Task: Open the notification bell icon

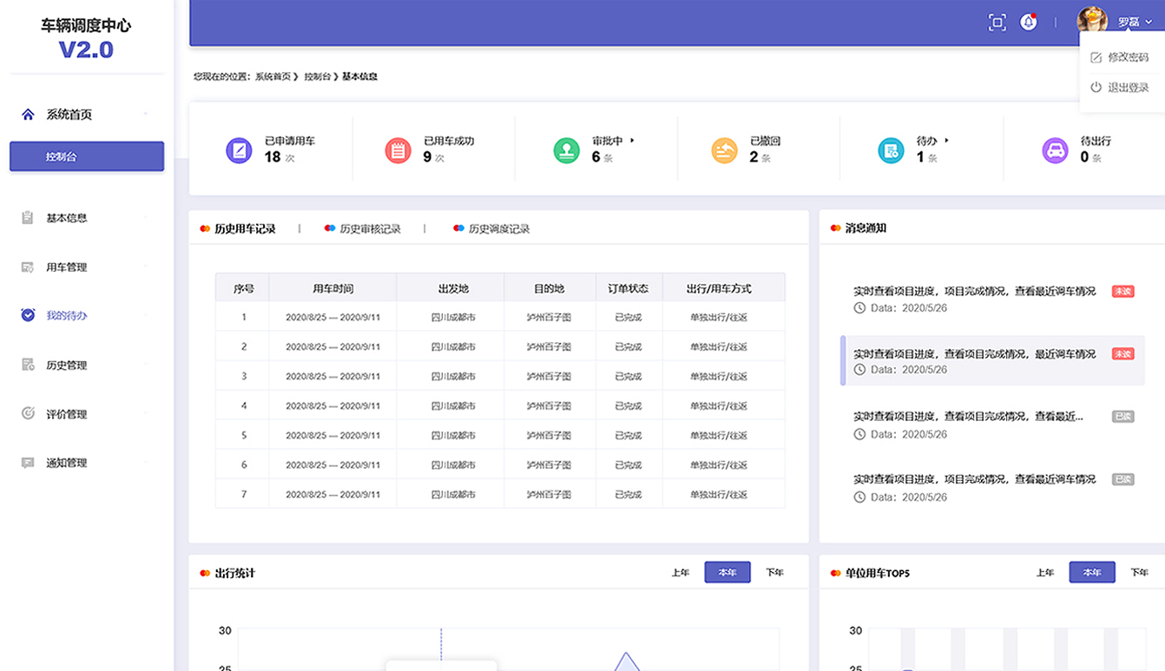Action: 1029,23
